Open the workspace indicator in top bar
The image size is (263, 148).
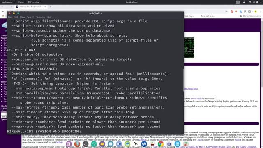point(238,2)
